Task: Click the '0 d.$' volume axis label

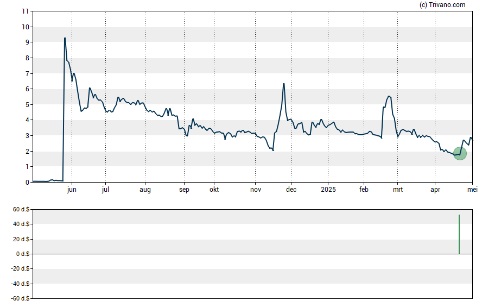Action: (23, 254)
